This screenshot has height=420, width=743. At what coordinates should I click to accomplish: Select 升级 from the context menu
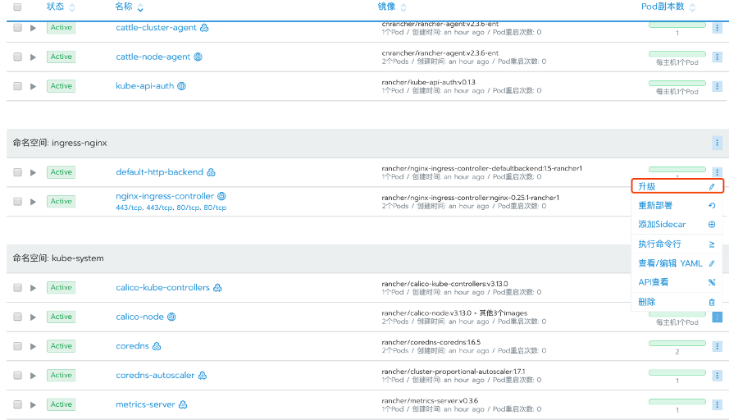pos(677,186)
